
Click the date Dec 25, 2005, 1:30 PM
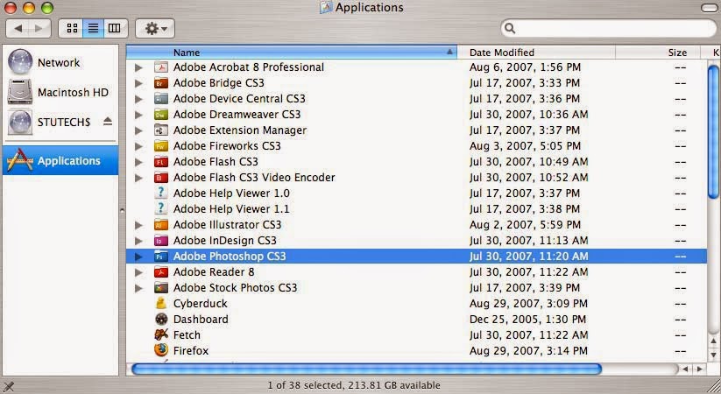[527, 319]
